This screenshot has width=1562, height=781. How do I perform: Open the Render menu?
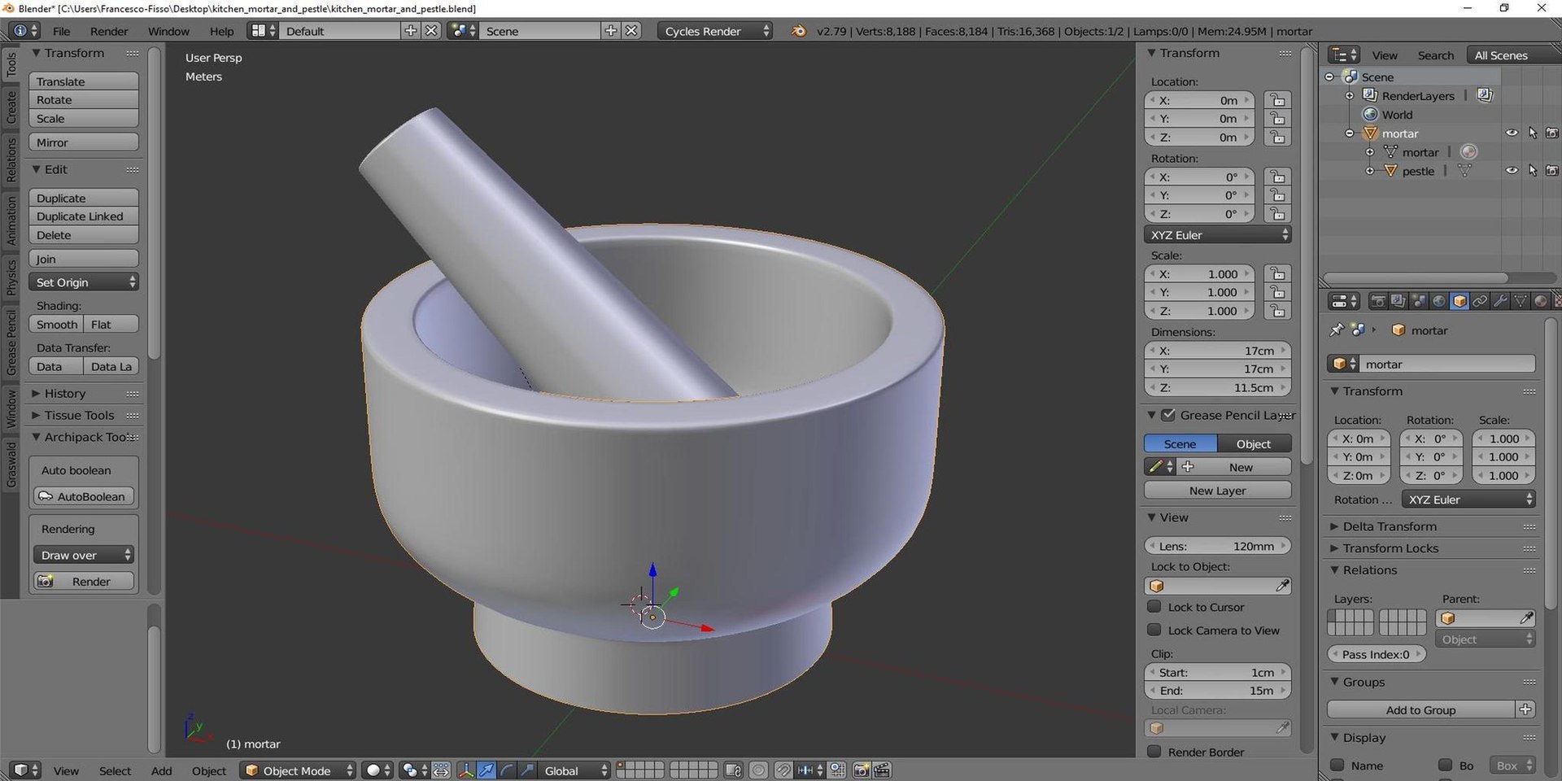(x=109, y=31)
